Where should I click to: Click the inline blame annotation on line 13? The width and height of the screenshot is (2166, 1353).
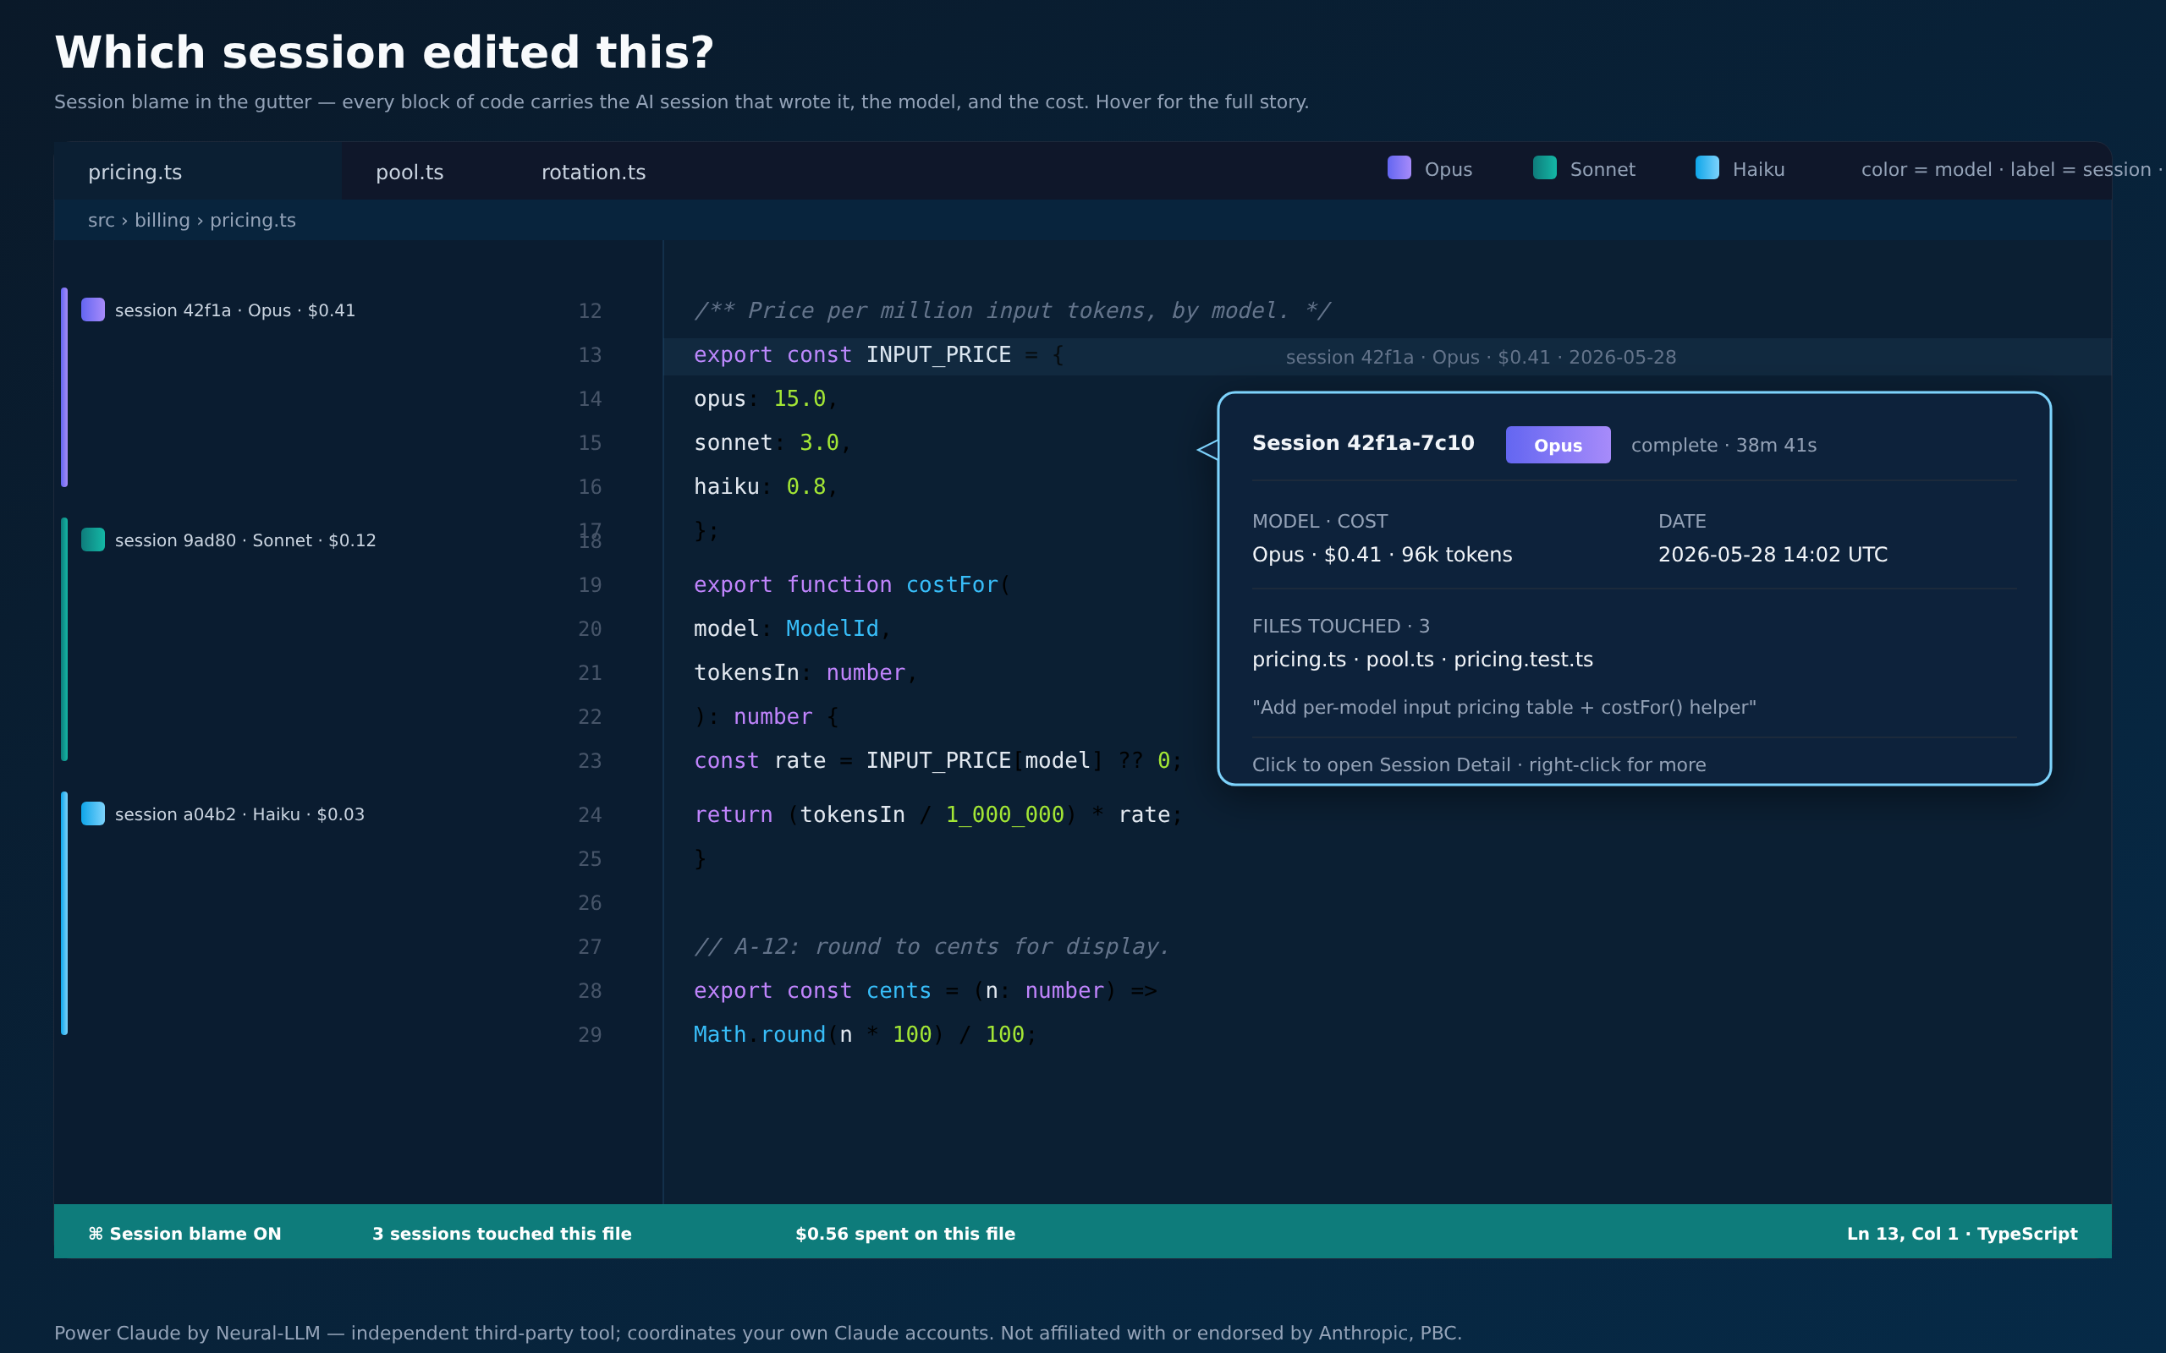click(x=1481, y=357)
